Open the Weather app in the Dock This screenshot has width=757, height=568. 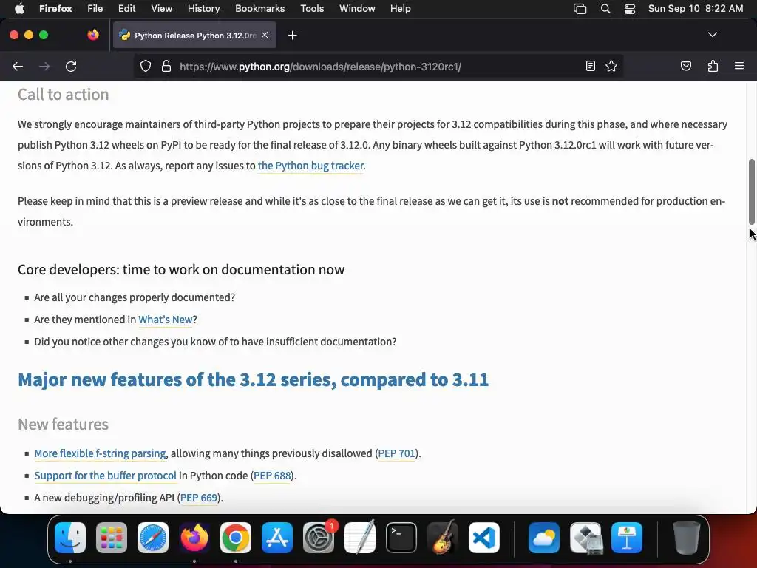click(544, 538)
